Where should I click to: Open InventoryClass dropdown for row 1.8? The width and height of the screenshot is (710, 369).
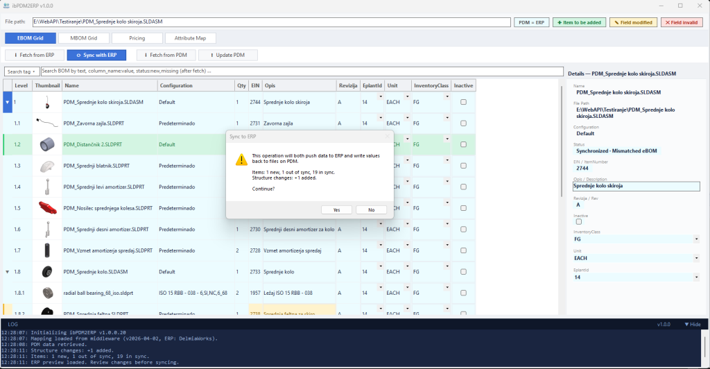click(447, 266)
